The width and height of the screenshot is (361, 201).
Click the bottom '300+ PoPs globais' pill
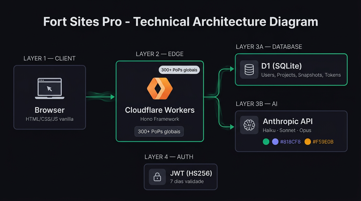pos(159,132)
